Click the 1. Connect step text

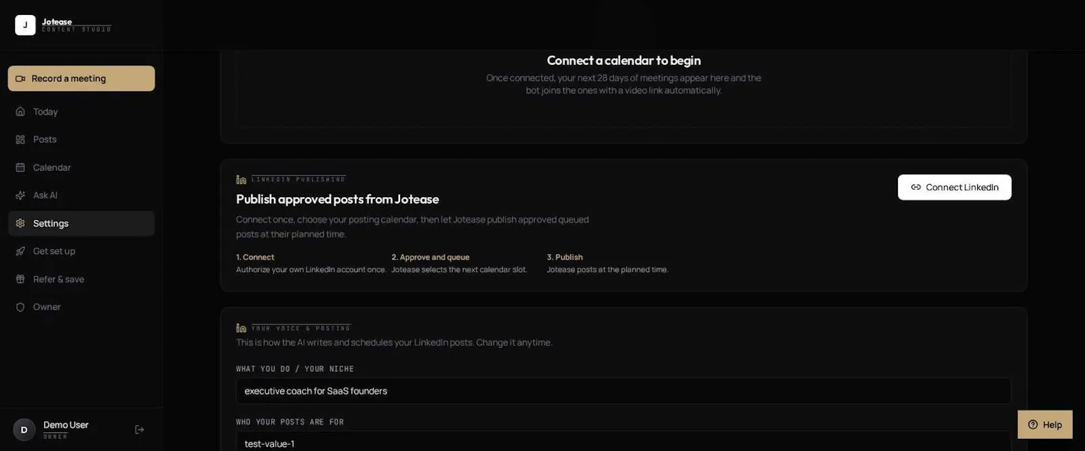pos(255,257)
